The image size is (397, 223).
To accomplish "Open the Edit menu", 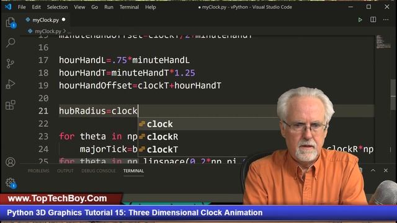I will pos(36,7).
